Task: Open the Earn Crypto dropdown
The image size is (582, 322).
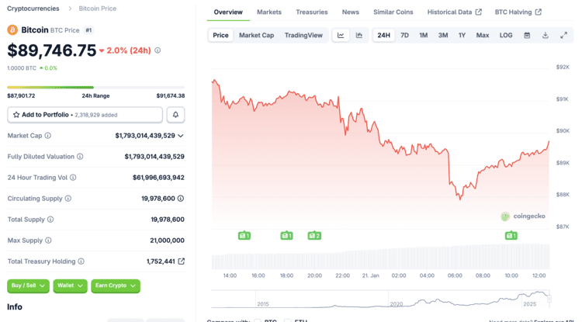Action: click(x=116, y=286)
